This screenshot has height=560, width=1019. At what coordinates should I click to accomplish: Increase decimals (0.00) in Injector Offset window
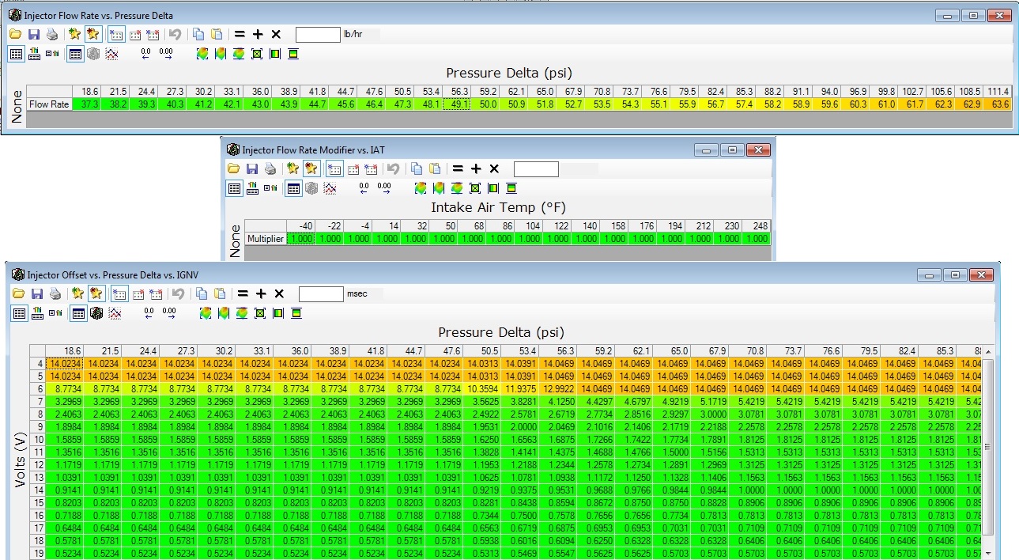169,313
